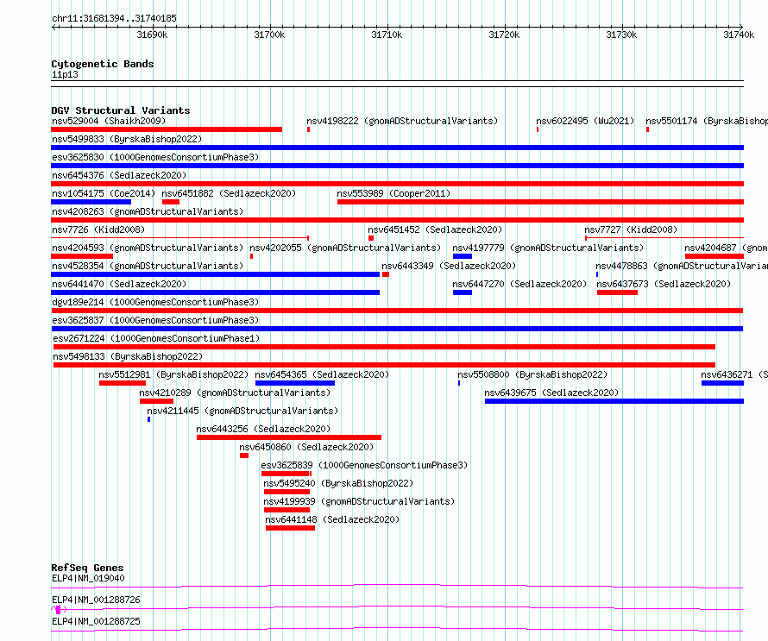Select nsv4199939 gnomAD variant label
Image resolution: width=768 pixels, height=641 pixels.
(x=359, y=501)
